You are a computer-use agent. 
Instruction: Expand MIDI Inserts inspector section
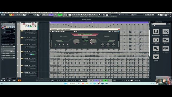(8, 53)
